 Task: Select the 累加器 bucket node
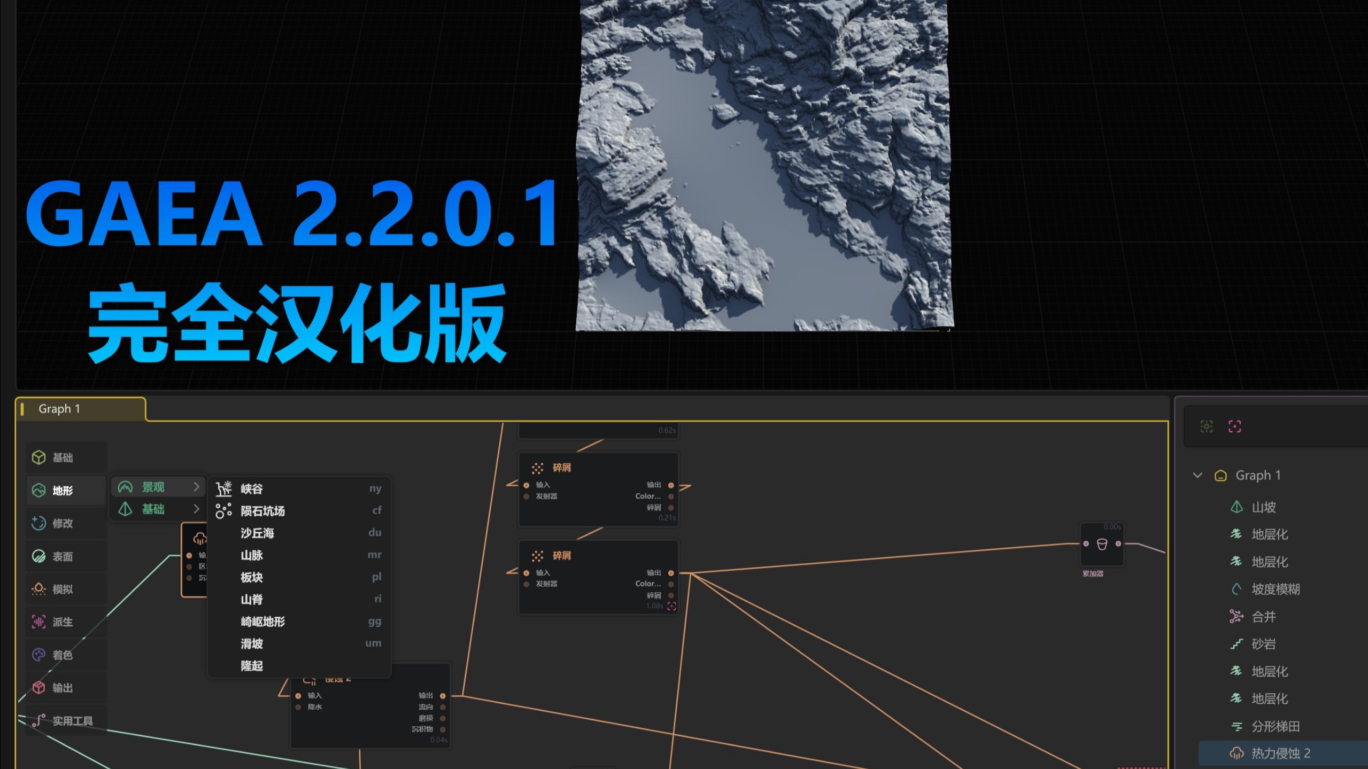[1102, 544]
